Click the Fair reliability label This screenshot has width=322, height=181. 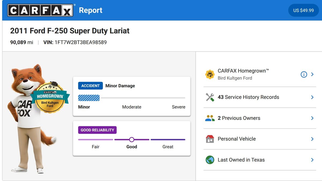pyautogui.click(x=96, y=147)
